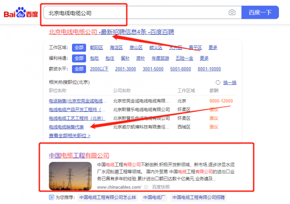Open 北京电线电缆公司 recruitment result title
The image size is (290, 204).
(111, 32)
